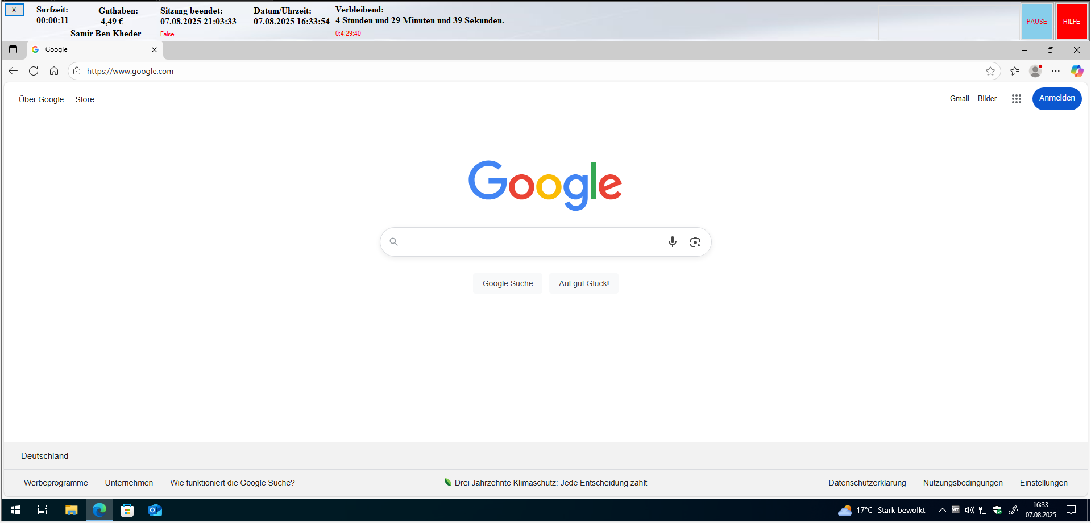
Task: Add this page to favorites with the star
Action: (990, 71)
